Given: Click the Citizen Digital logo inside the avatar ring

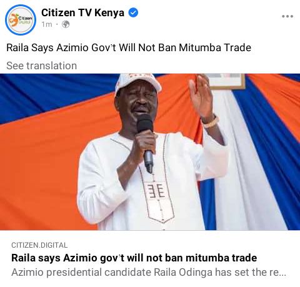Looking at the screenshot, I should (x=21, y=20).
